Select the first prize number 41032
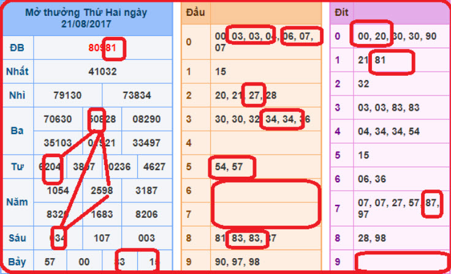 coord(103,72)
